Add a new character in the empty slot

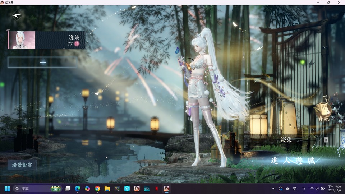click(x=43, y=62)
